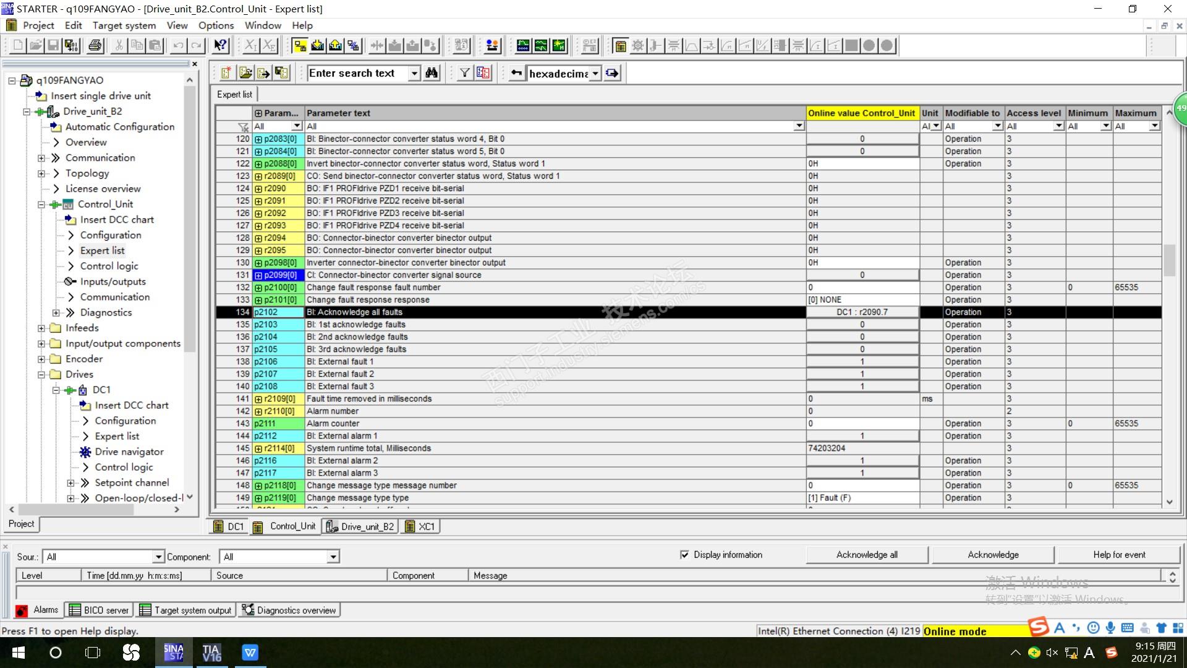Viewport: 1187px width, 668px height.
Task: Click the context help arrow icon
Action: (x=220, y=46)
